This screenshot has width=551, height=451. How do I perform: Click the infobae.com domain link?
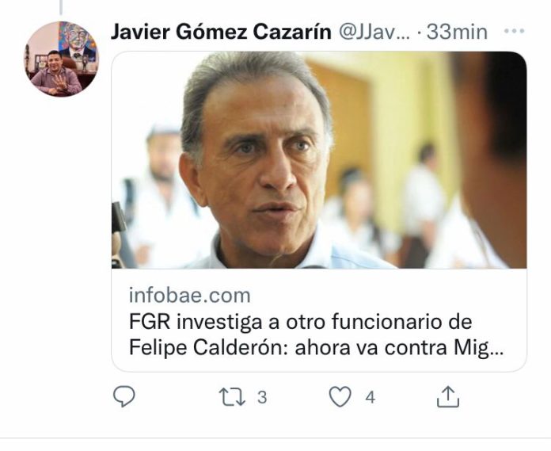(x=189, y=295)
